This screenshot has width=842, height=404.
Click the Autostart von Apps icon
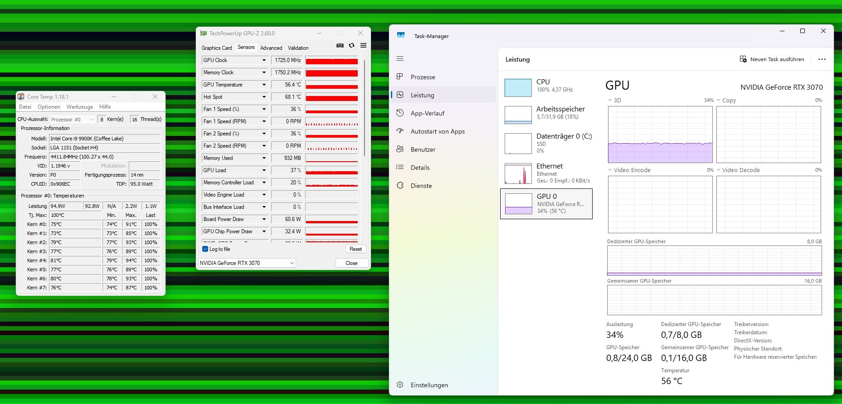tap(400, 131)
